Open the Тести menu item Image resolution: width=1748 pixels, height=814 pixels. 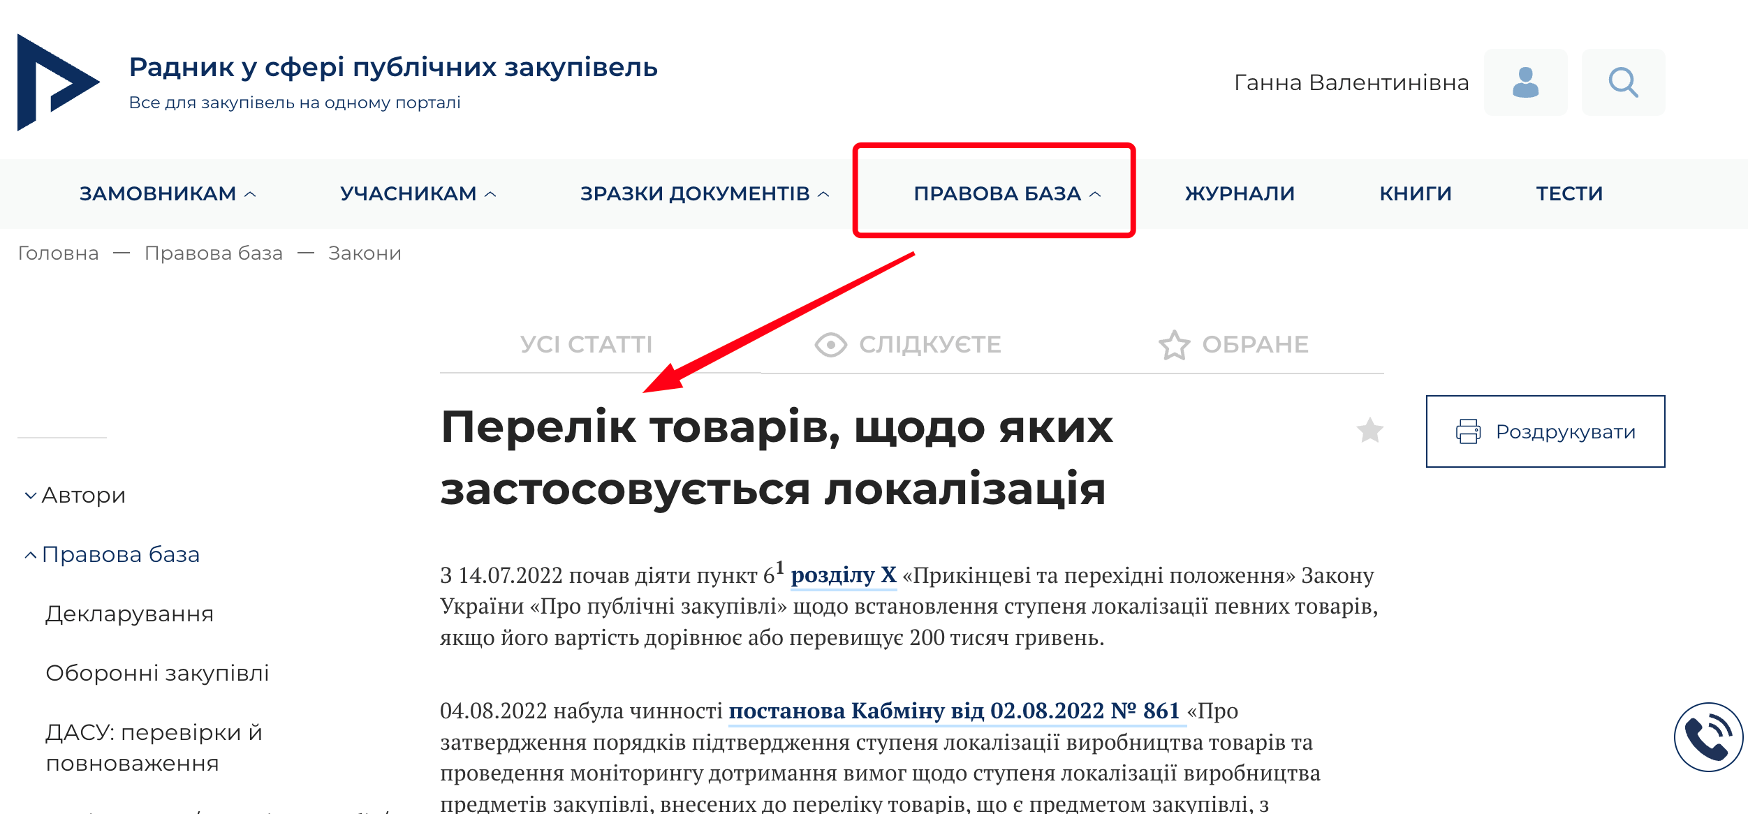coord(1569,193)
